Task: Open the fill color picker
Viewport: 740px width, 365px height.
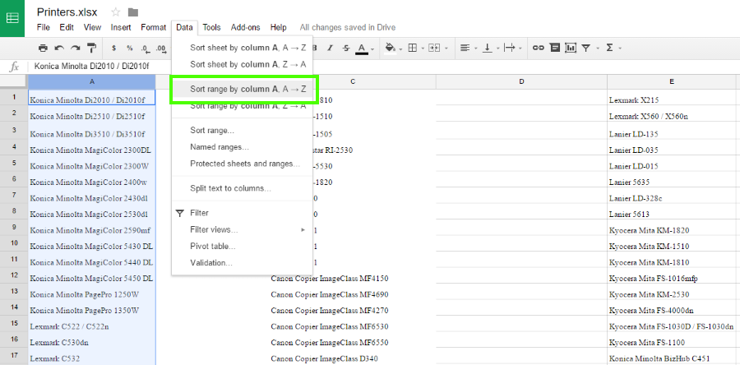Action: click(x=391, y=49)
